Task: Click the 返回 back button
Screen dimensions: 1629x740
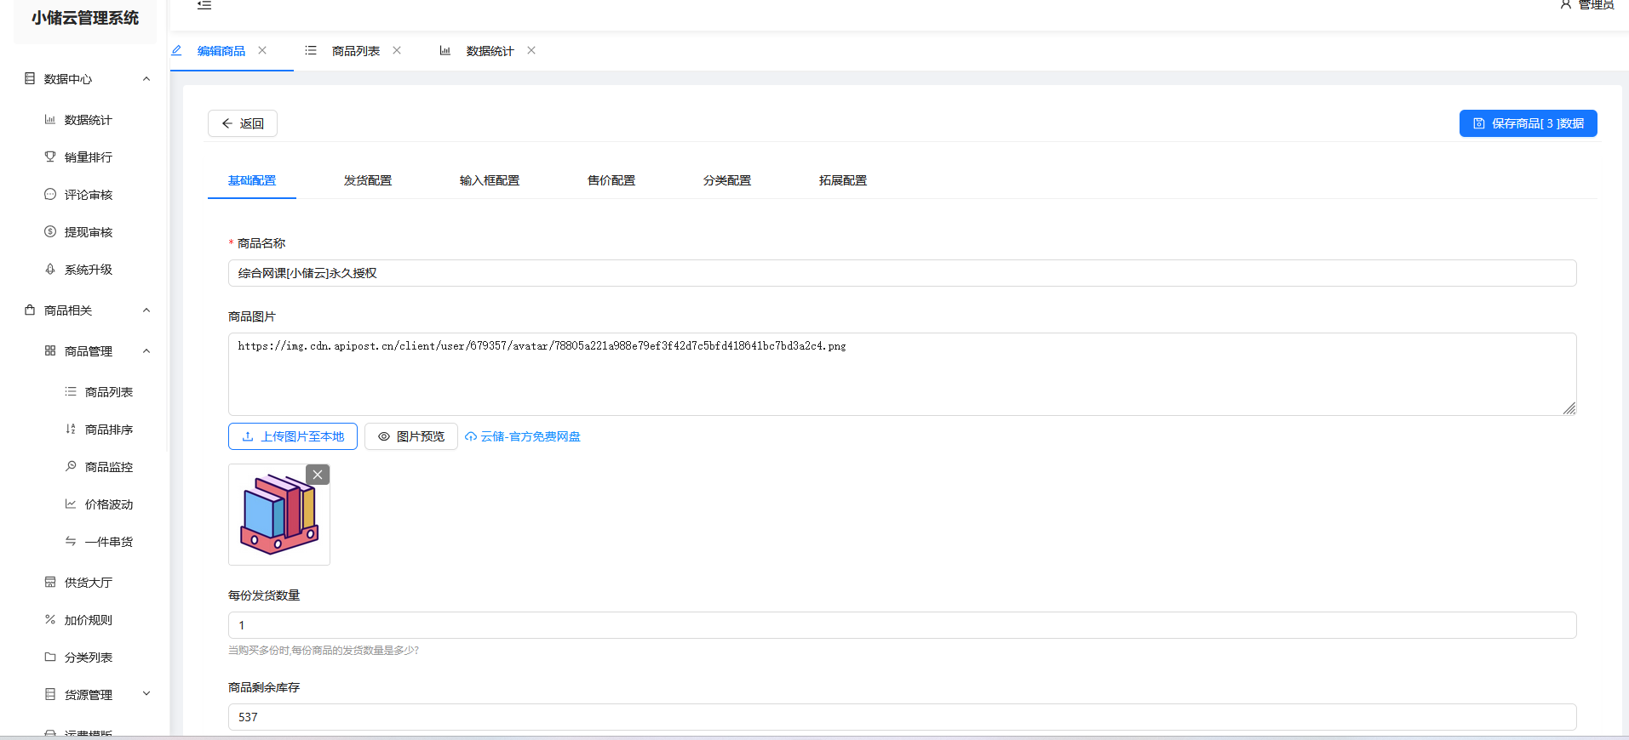Action: point(243,123)
